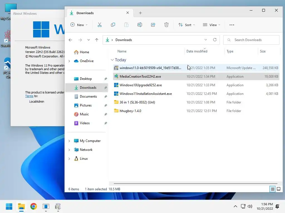This screenshot has height=213, width=285.
Task: Open the volume speaker tray icon
Action: pyautogui.click(x=250, y=206)
